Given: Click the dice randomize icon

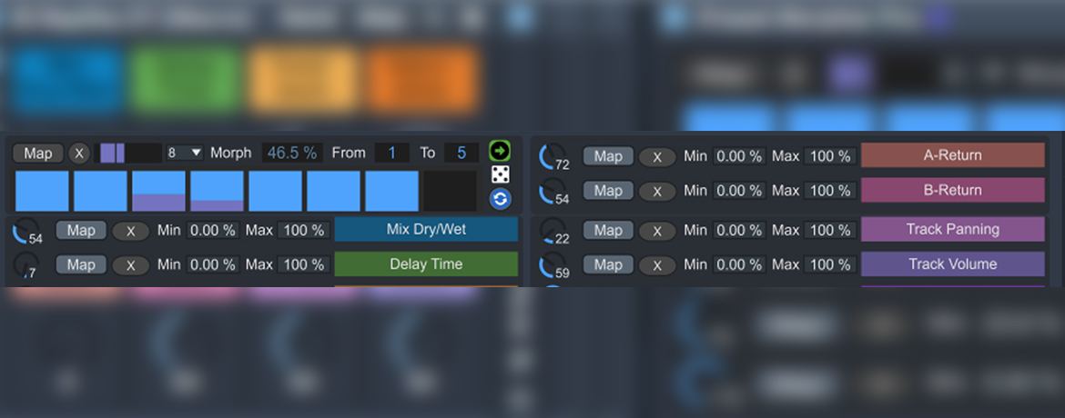Looking at the screenshot, I should tap(500, 174).
